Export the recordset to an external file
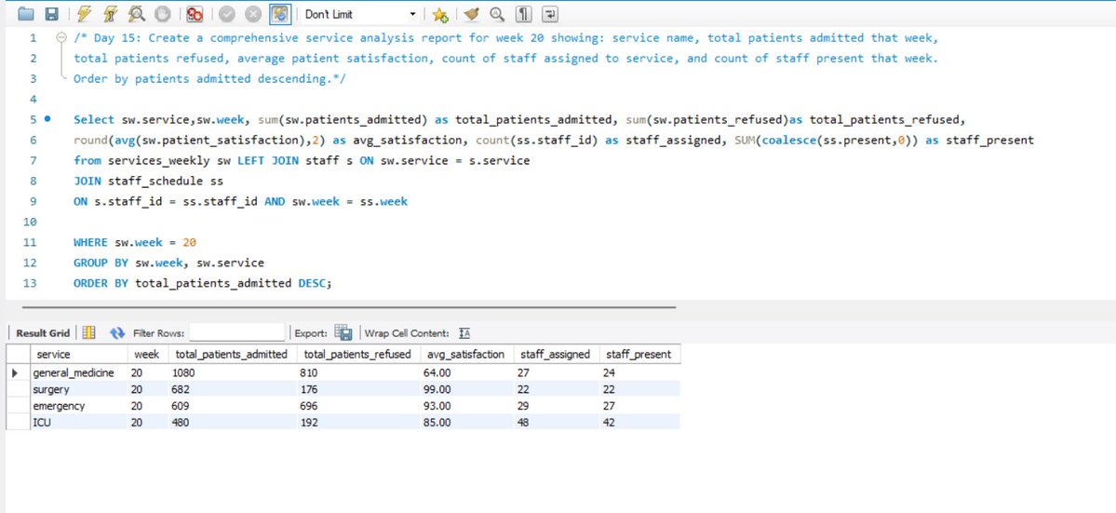The height and width of the screenshot is (513, 1116). (343, 332)
